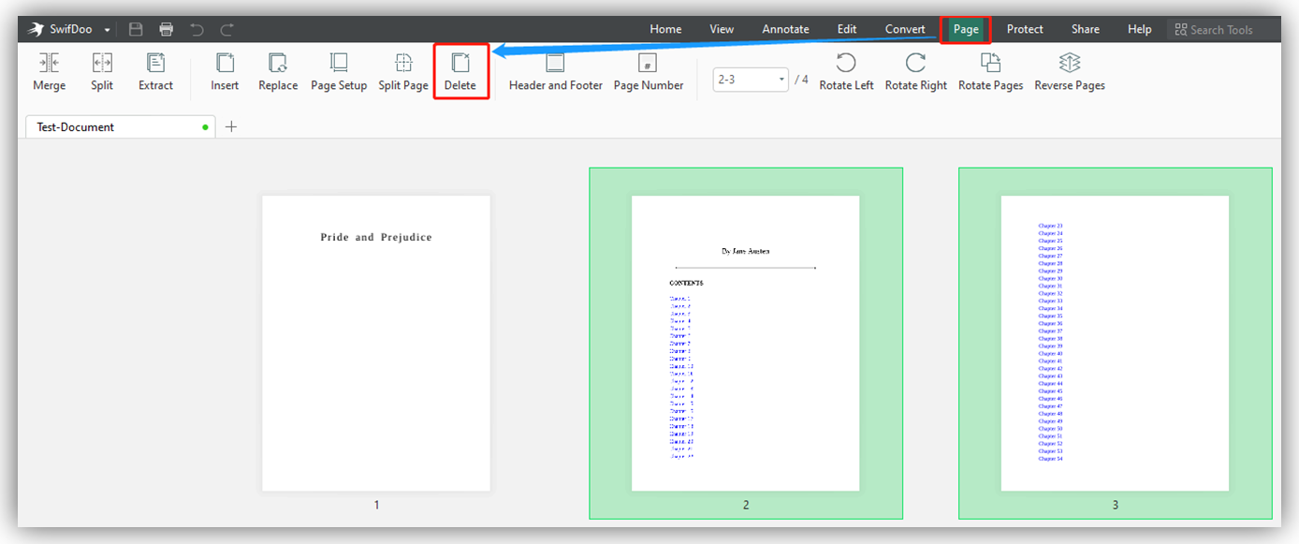Open the Home tab

[665, 29]
